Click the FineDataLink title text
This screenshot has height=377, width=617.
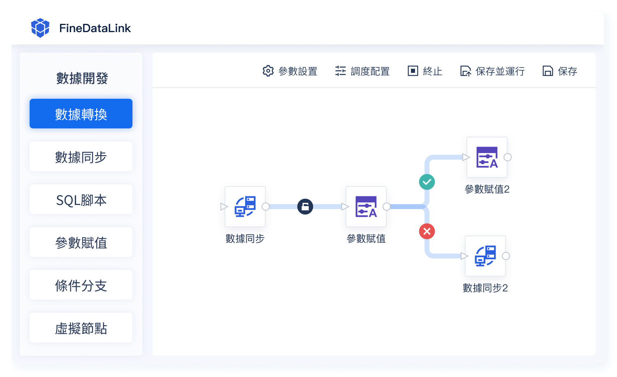[x=95, y=28]
